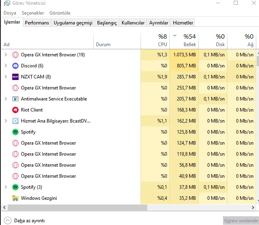The height and width of the screenshot is (225, 259).
Task: Click the Spotify icon using 125,8 MB
Action: coord(15,132)
